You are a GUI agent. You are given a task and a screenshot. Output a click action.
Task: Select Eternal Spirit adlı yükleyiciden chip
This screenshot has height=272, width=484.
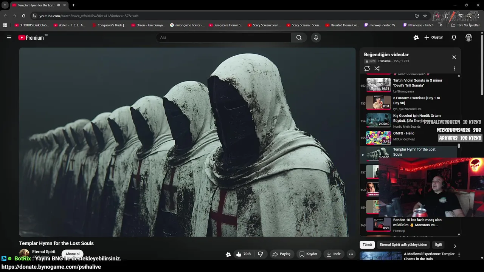click(x=403, y=245)
